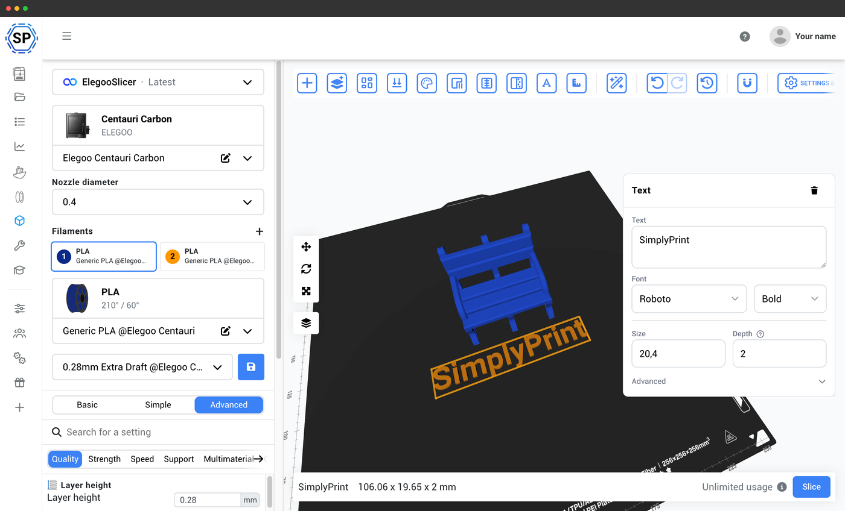Open the Support settings tab
Image resolution: width=845 pixels, height=511 pixels.
[179, 459]
